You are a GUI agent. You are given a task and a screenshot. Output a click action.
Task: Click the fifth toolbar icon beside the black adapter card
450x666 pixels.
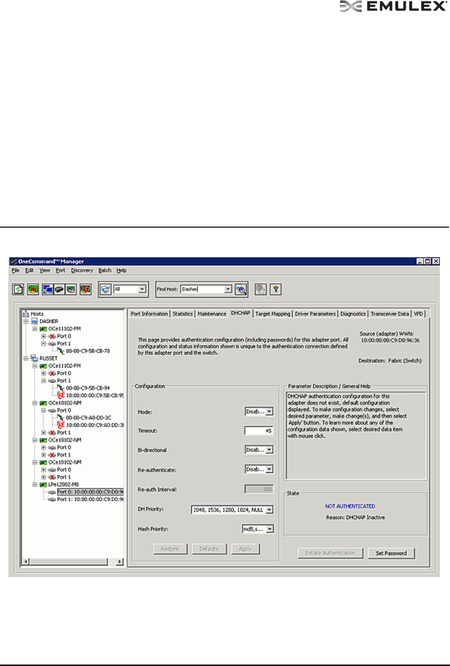tap(71, 290)
